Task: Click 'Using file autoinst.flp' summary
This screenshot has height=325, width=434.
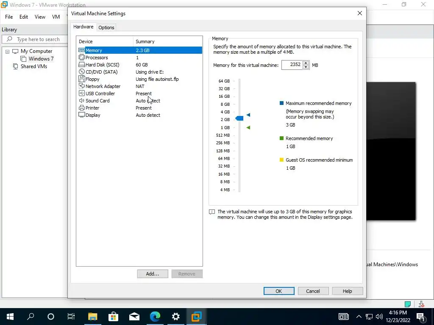Action: [x=157, y=79]
